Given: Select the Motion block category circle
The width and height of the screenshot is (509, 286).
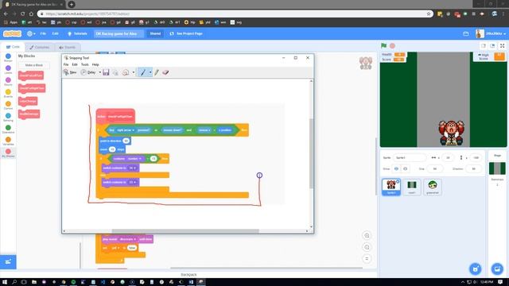Looking at the screenshot, I should point(8,56).
